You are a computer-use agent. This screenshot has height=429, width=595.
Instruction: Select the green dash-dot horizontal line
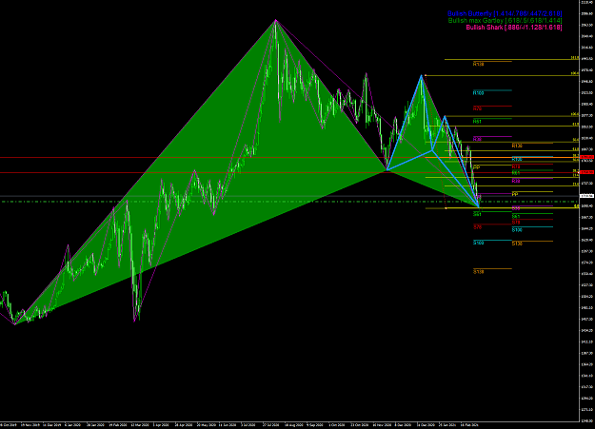point(290,202)
